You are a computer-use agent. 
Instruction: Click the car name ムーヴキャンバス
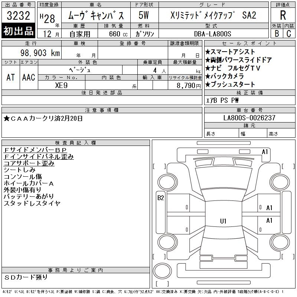(x=96, y=15)
